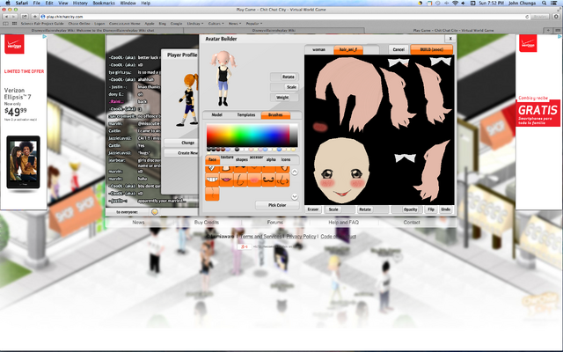
Task: Open Spotlight search
Action: [545, 3]
